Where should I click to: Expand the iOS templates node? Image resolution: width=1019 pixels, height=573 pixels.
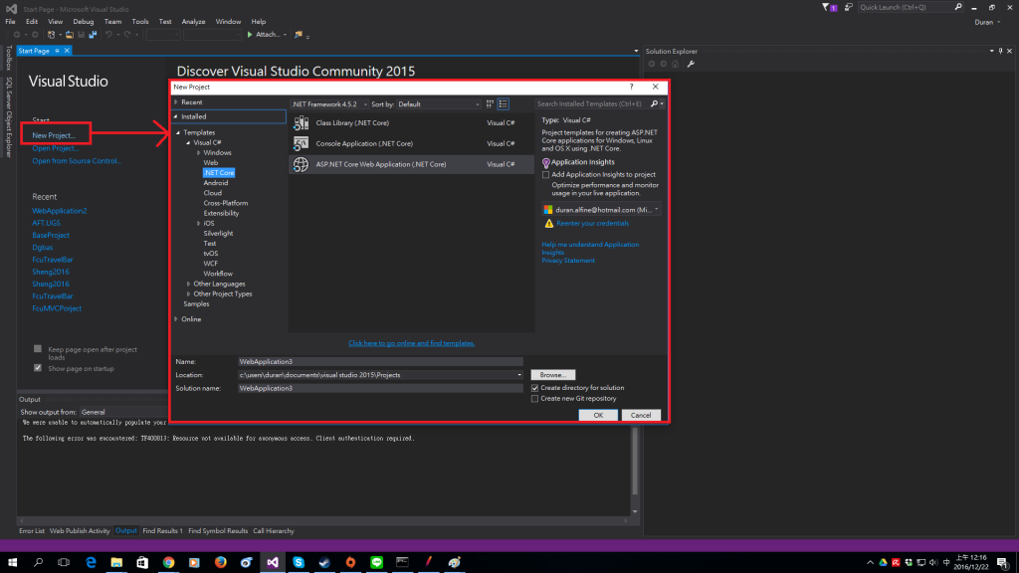click(x=199, y=223)
